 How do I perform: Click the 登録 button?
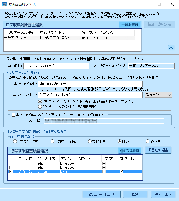[x=135, y=194]
